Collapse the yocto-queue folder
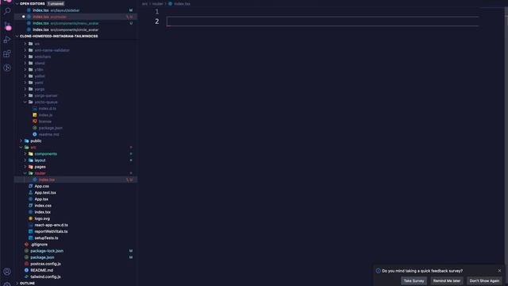 (25, 102)
